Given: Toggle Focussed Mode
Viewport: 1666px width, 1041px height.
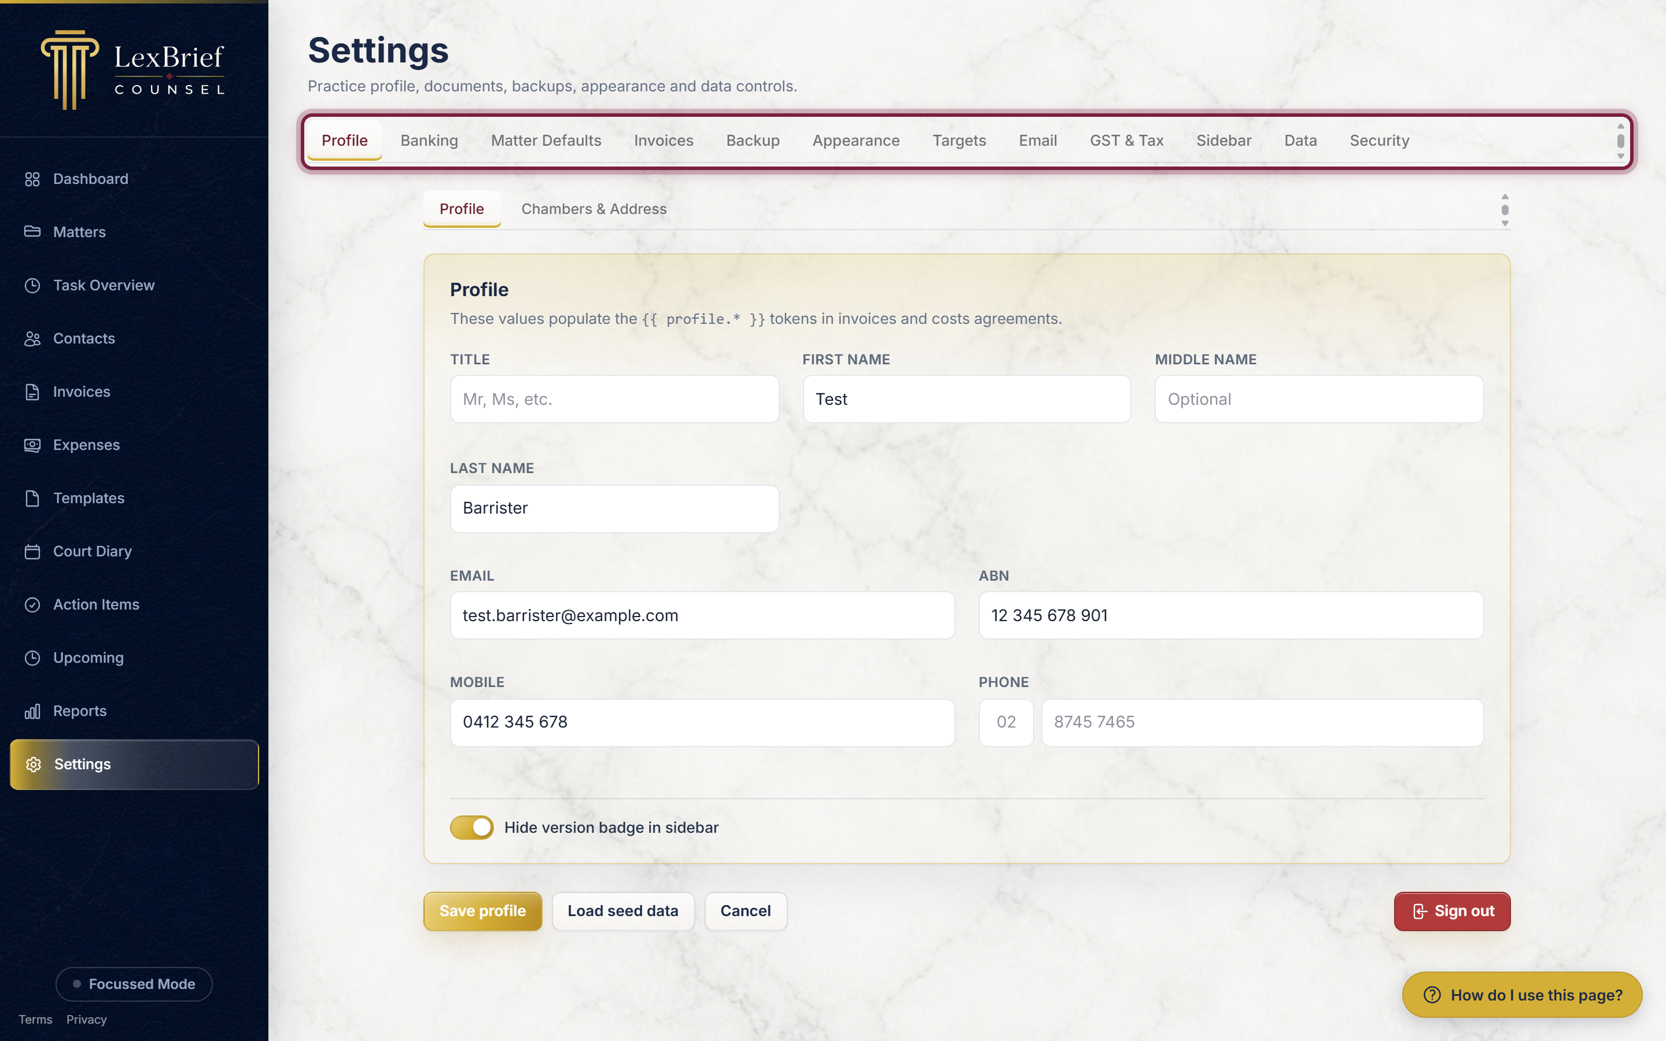Looking at the screenshot, I should tap(134, 984).
